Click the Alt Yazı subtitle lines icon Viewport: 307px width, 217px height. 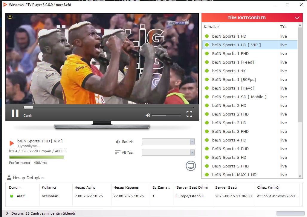(x=117, y=152)
